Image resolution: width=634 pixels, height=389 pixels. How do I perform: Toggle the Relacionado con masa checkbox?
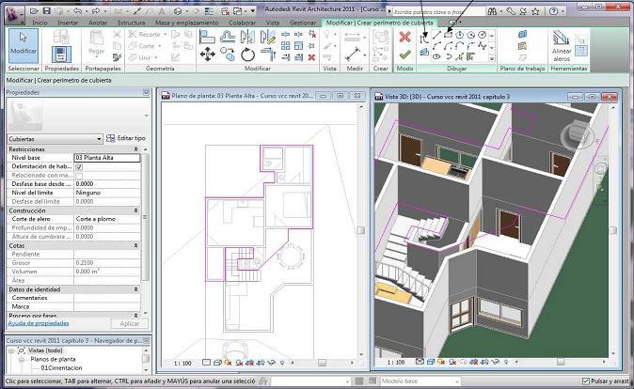(79, 175)
